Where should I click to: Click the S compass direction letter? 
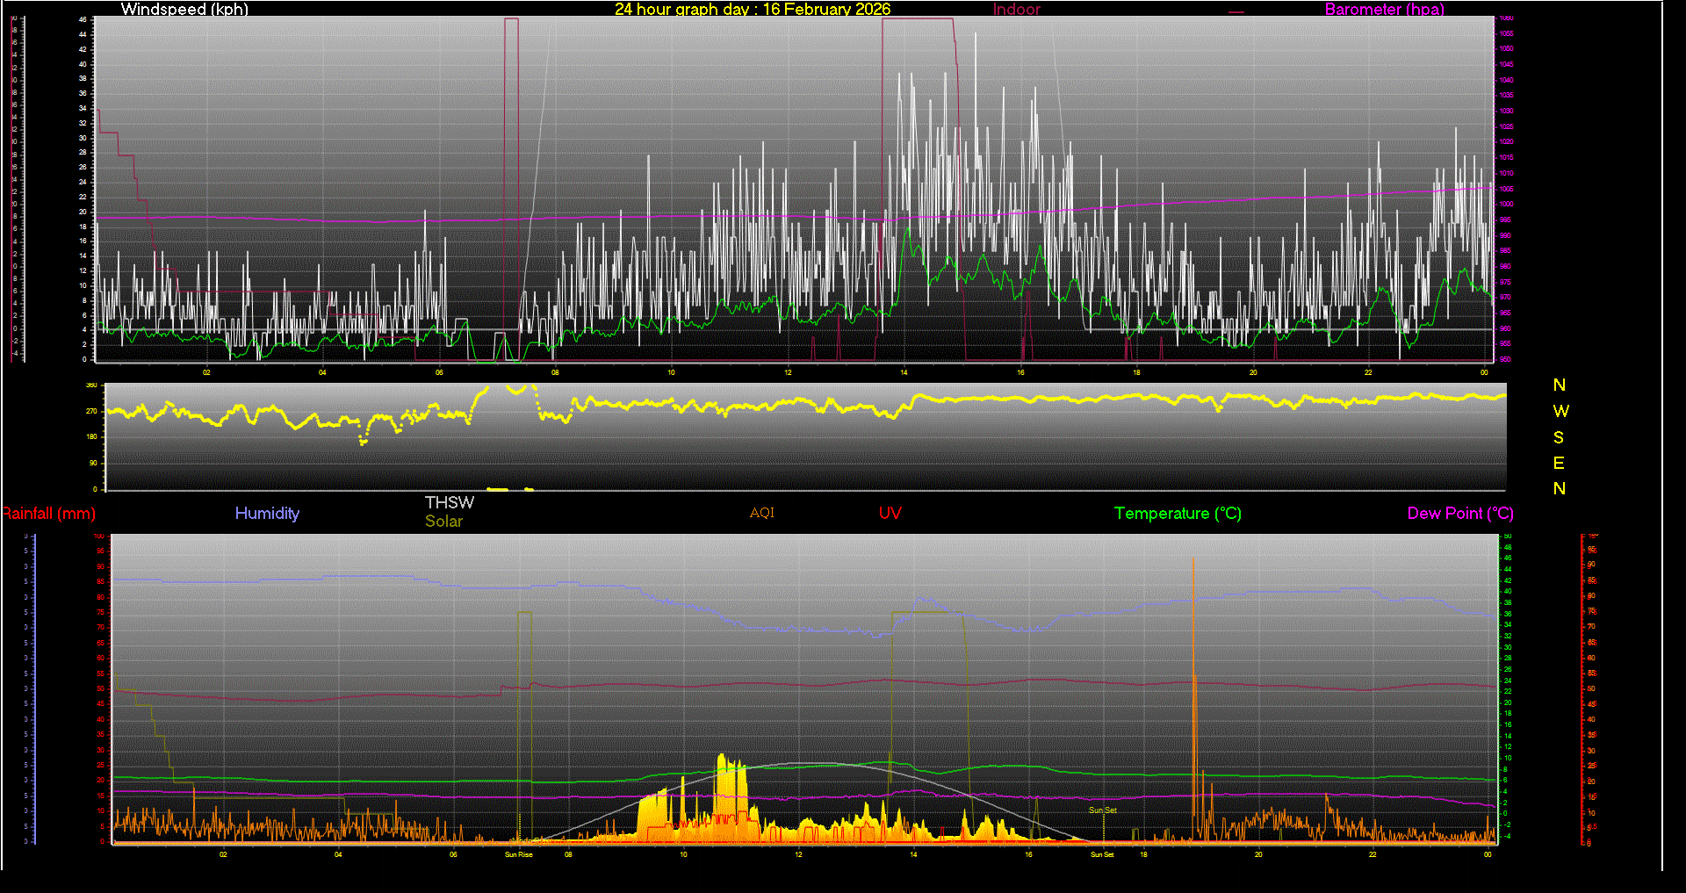[x=1559, y=437]
